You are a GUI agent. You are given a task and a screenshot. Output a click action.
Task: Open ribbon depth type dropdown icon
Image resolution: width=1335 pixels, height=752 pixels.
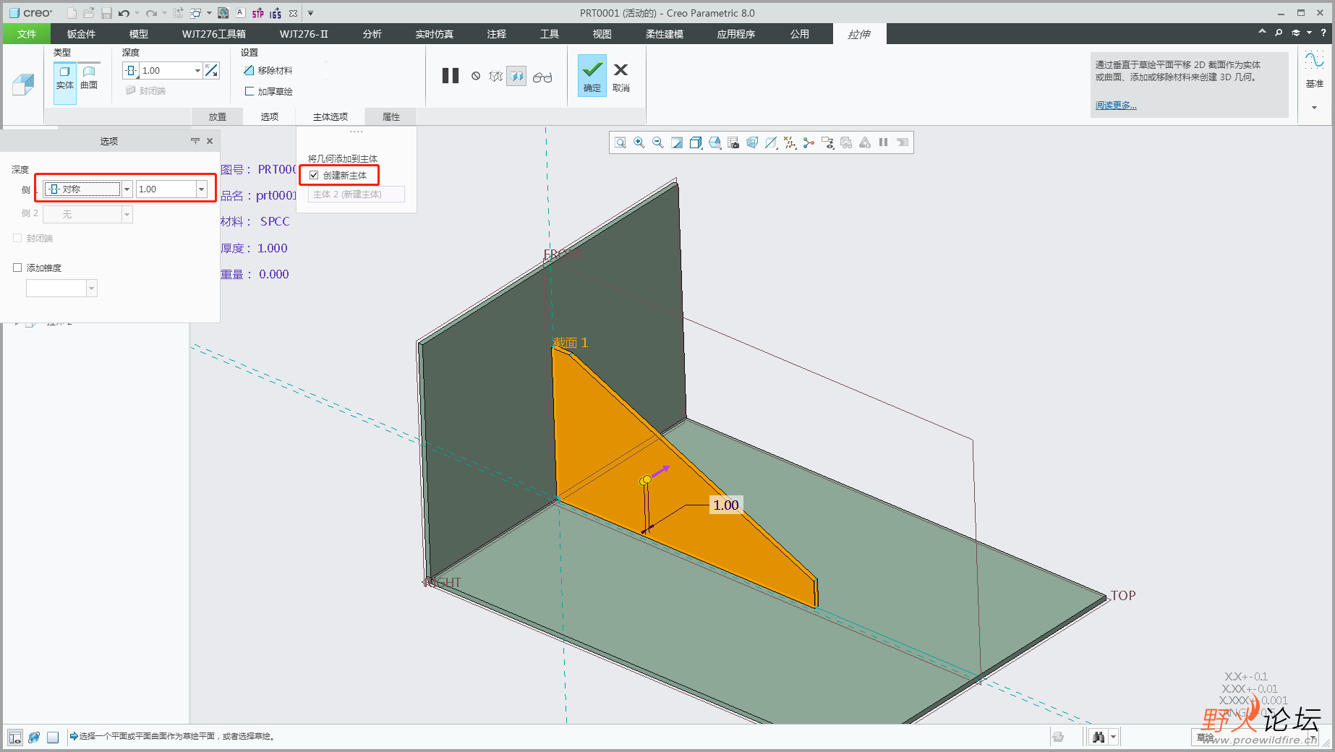131,70
